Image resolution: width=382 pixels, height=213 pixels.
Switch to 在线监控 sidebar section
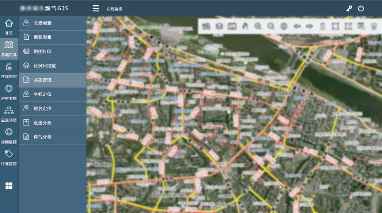coord(9,70)
